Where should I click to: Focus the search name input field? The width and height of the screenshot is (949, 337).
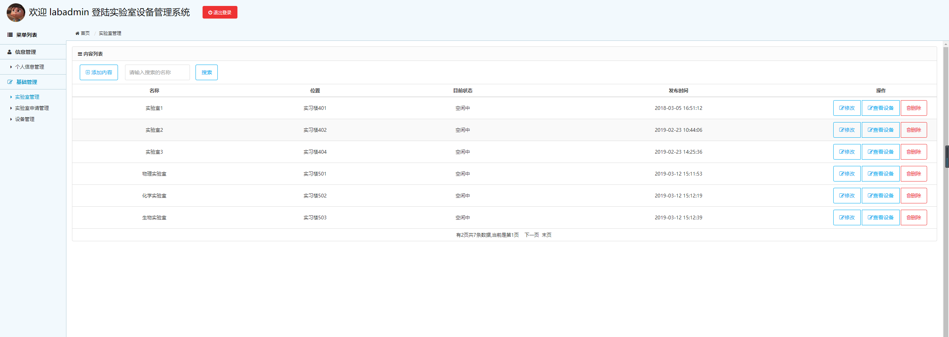coord(157,72)
